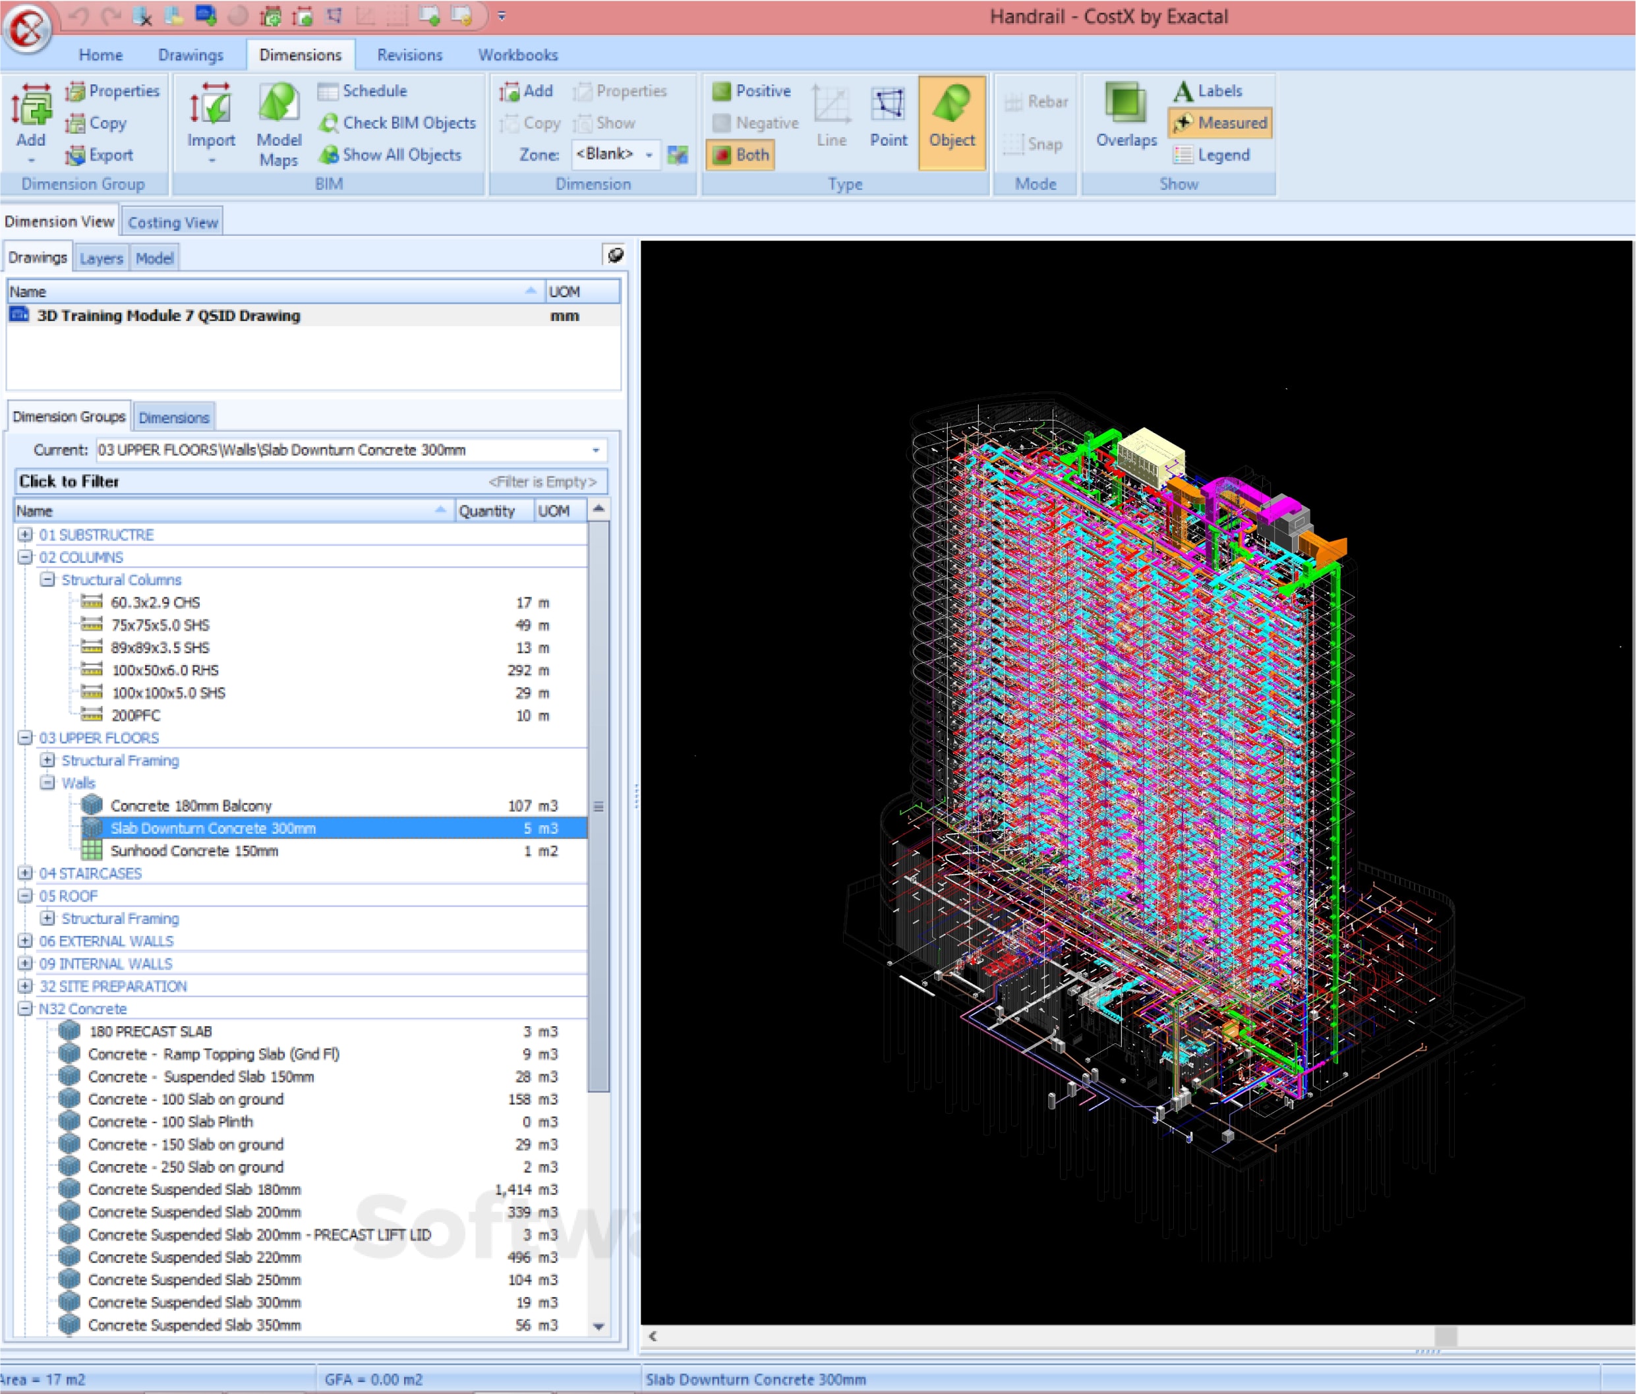
Task: Click Export dimension group
Action: coord(100,155)
